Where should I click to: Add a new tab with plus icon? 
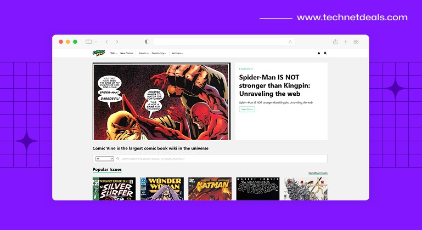346,42
